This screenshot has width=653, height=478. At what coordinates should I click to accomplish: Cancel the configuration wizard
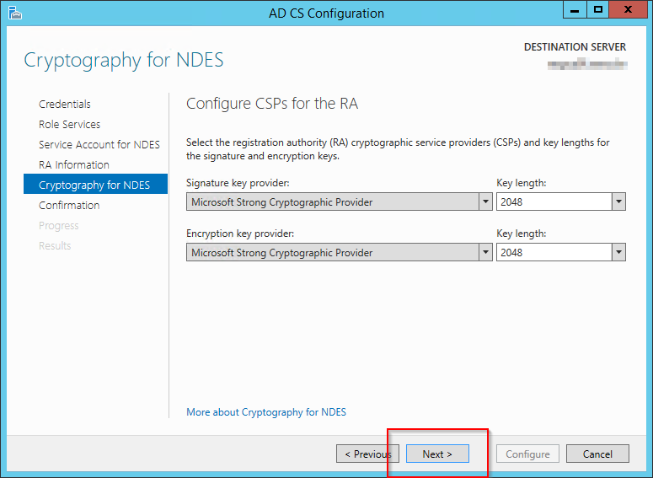coord(597,454)
